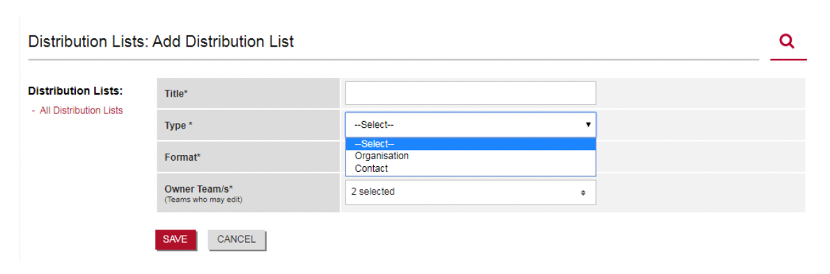
Task: Collapse the Type select box showing --Select--
Action: pos(471,125)
